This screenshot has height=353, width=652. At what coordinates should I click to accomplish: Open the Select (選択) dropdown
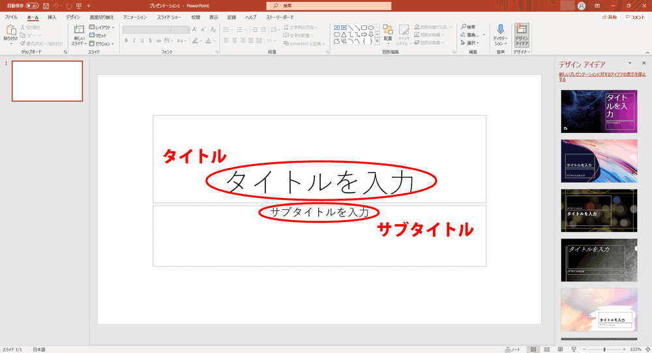[470, 43]
